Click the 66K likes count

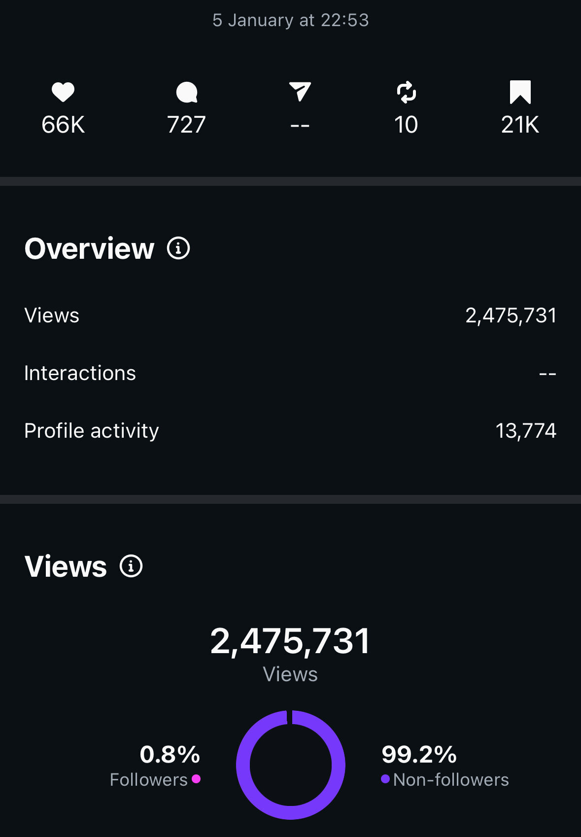pos(63,125)
